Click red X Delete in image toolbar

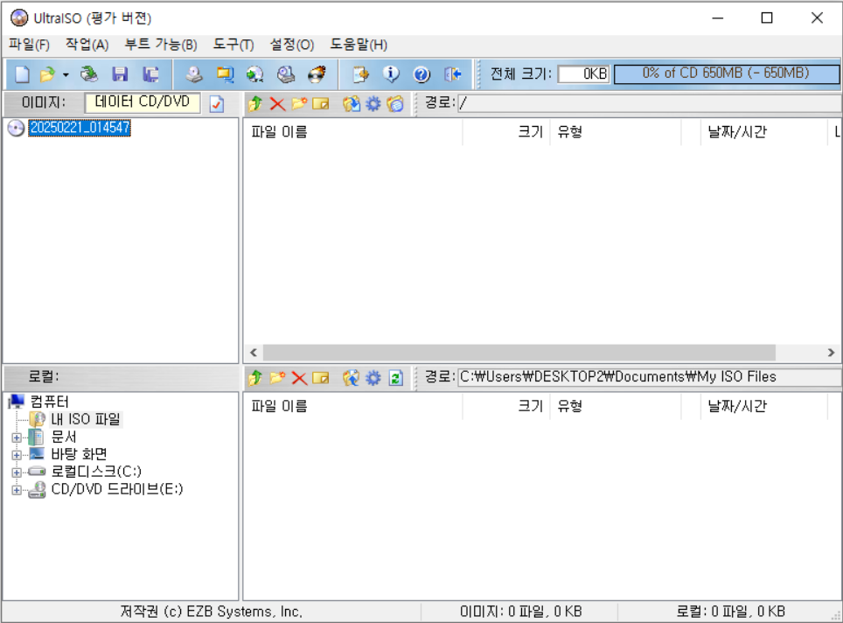pos(277,103)
